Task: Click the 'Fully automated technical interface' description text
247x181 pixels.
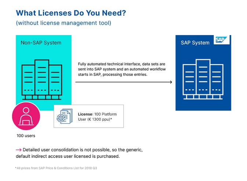Action: pyautogui.click(x=122, y=69)
